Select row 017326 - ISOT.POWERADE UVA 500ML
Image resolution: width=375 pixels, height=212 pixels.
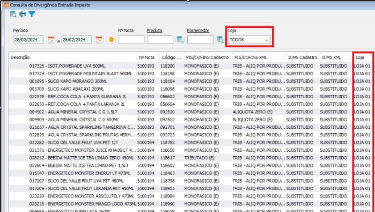[x=191, y=66]
